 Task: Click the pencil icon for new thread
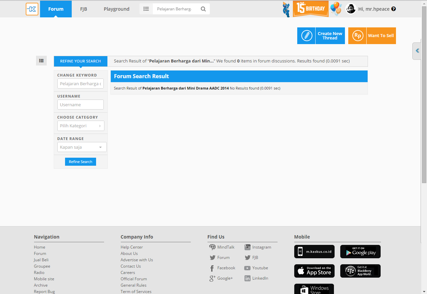(306, 36)
